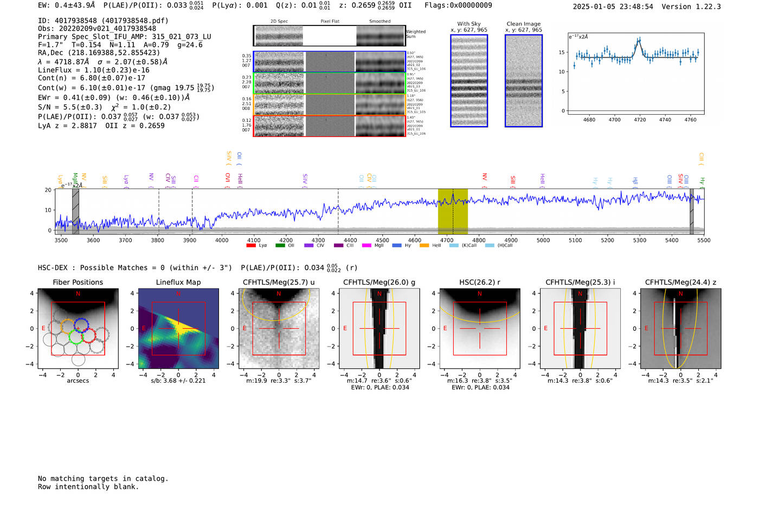Screen dimensions: 759x516
Task: Click the EW: 0.4±43.9Å header text
Action: coord(67,5)
